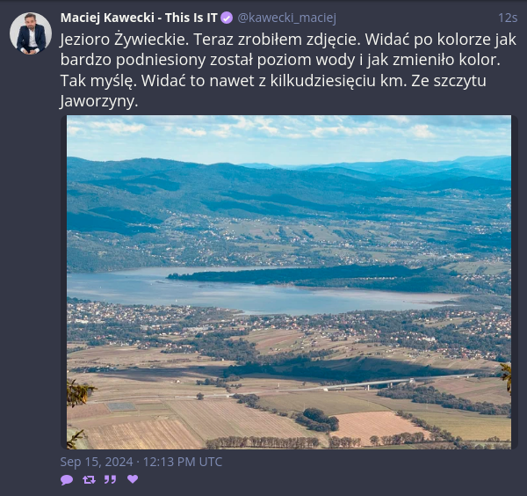Open the 'Sep 15, 2024' date link
The width and height of the screenshot is (527, 496).
point(97,462)
